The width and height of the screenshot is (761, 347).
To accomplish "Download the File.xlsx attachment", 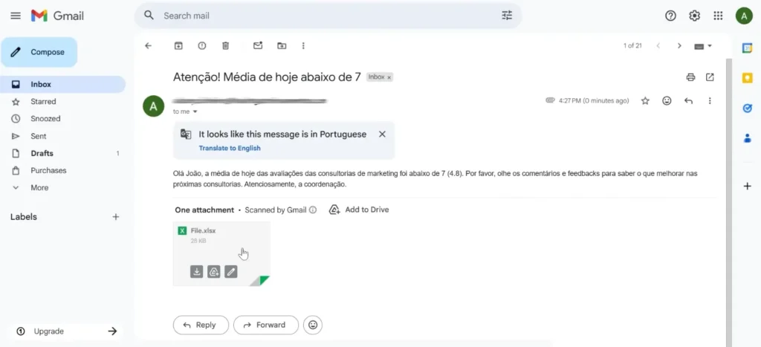I will point(196,272).
